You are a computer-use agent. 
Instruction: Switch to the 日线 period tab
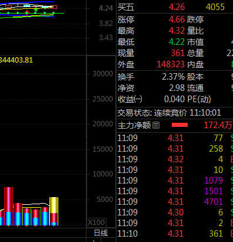pyautogui.click(x=101, y=233)
